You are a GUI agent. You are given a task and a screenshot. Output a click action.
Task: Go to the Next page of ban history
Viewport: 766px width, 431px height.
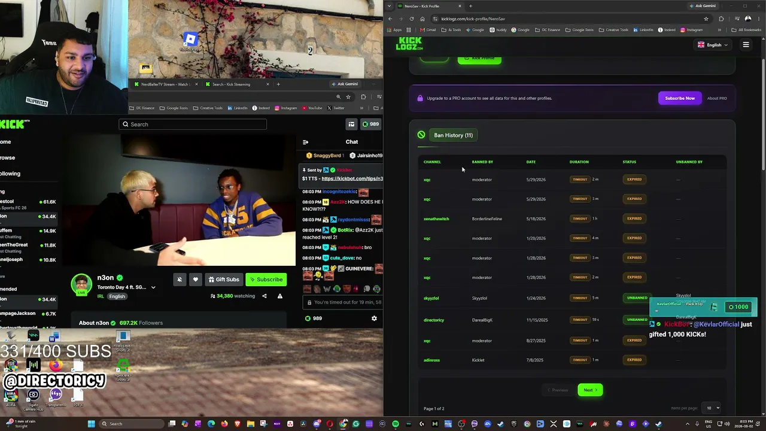click(x=590, y=390)
